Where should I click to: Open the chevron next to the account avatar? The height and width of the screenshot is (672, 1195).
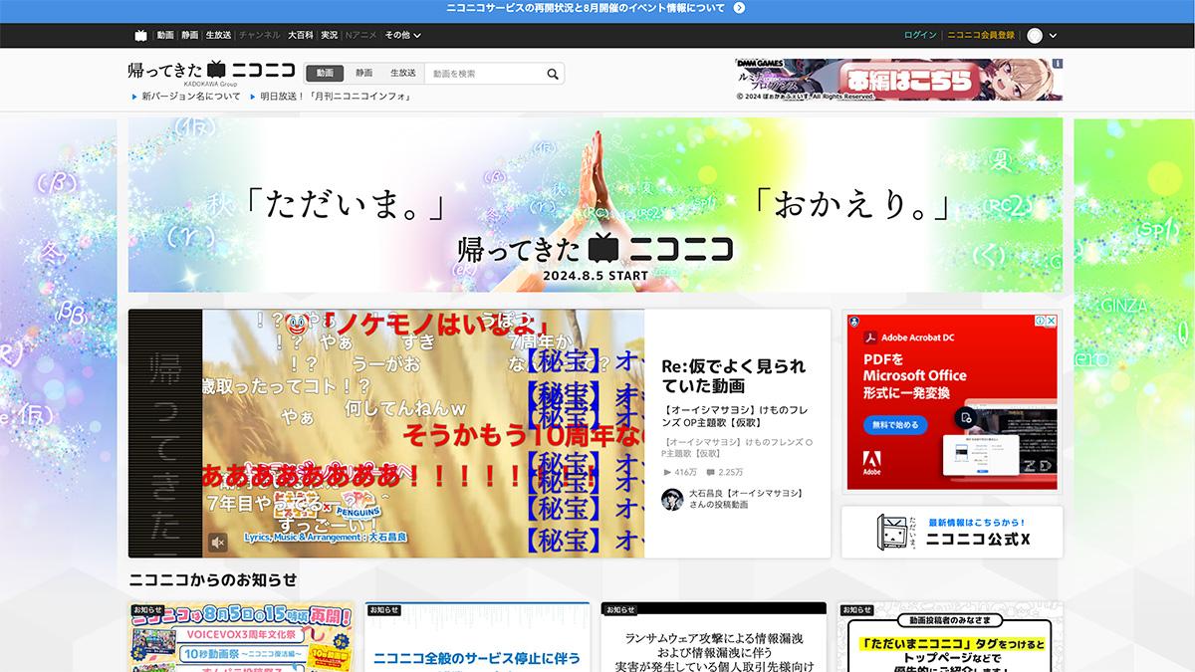1052,35
